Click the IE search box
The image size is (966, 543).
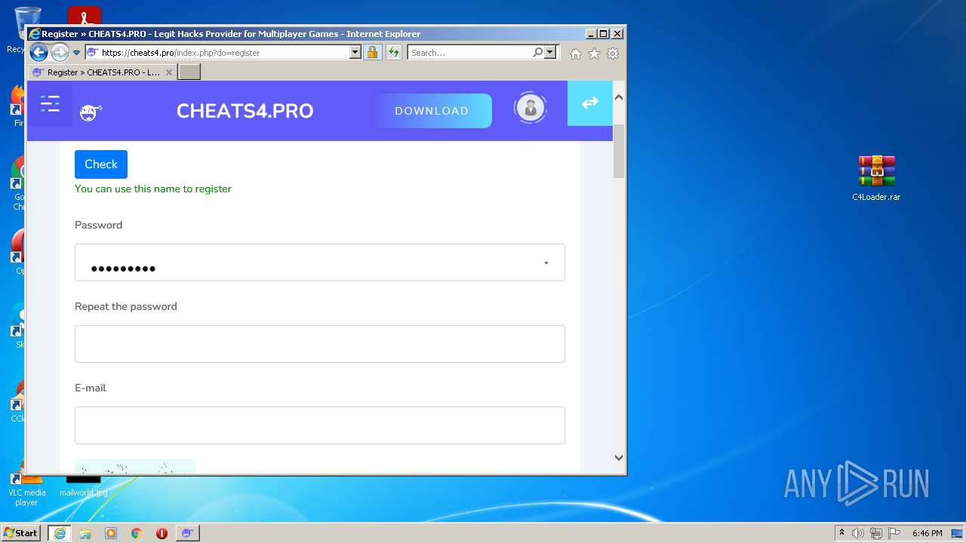pos(469,53)
